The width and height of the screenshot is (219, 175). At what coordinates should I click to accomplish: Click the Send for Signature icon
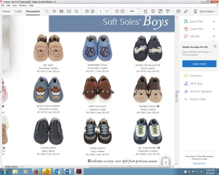186,91
